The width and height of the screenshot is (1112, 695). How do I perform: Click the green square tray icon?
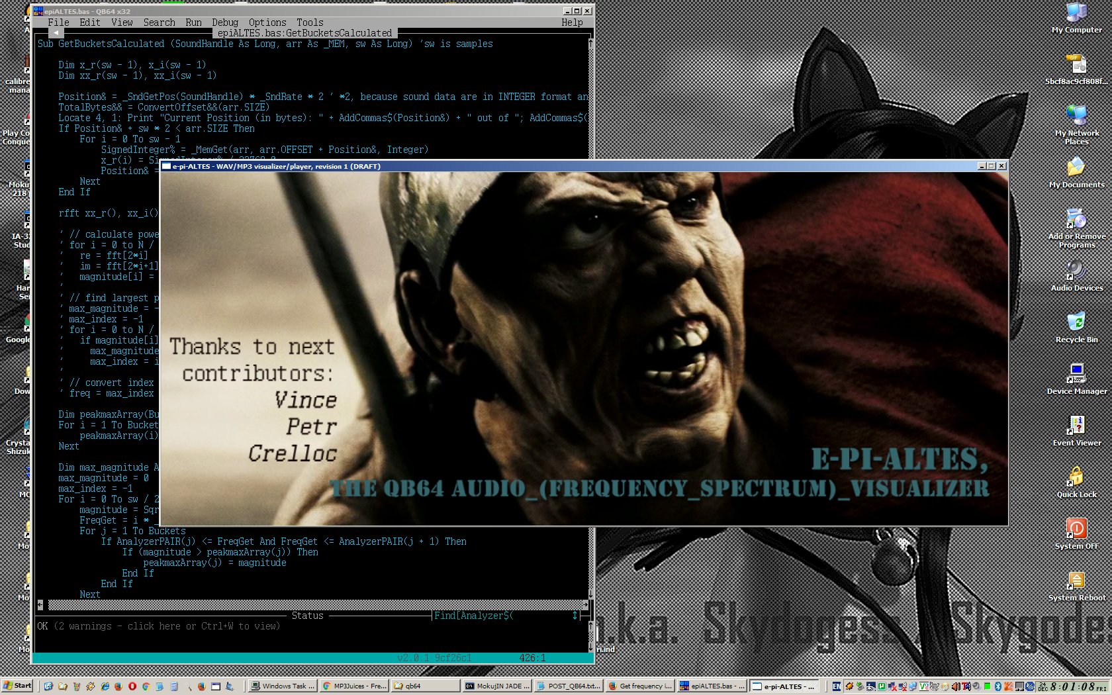(x=987, y=686)
